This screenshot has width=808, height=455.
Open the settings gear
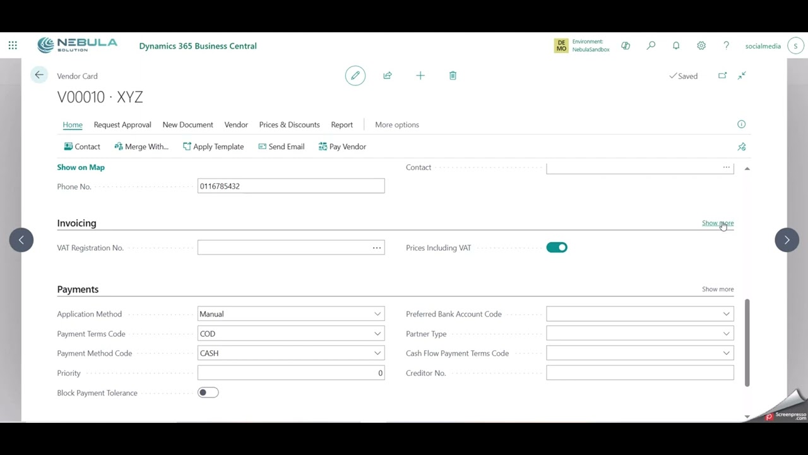[x=701, y=45]
